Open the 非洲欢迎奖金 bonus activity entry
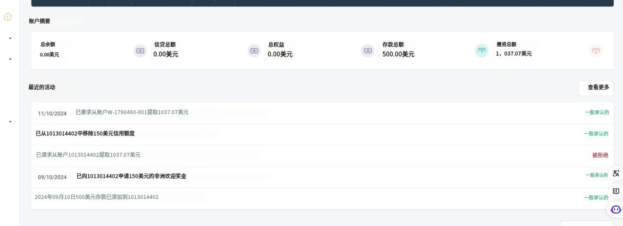 click(131, 176)
